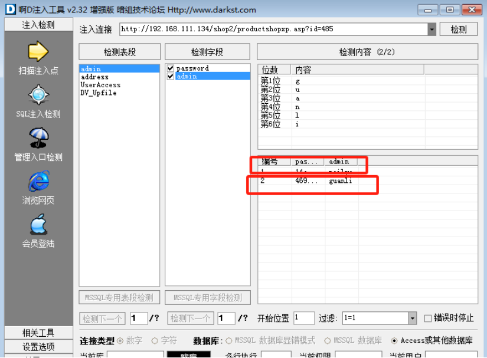
Task: Click the 开始位置 input field
Action: pos(304,318)
